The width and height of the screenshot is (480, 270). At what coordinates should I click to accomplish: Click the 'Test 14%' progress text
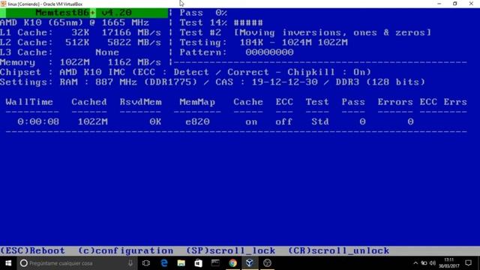tap(203, 22)
